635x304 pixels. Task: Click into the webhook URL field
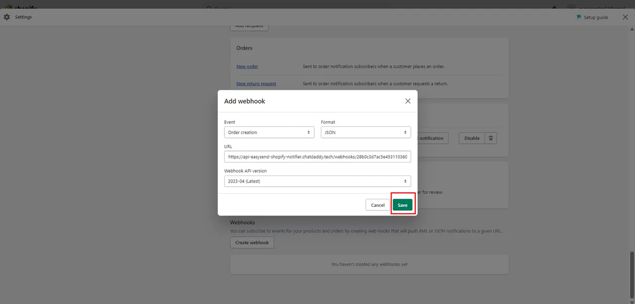click(317, 157)
